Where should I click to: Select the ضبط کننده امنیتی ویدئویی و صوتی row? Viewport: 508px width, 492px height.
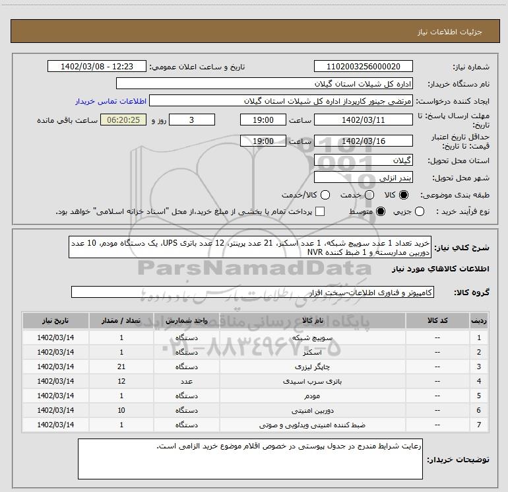255,425
